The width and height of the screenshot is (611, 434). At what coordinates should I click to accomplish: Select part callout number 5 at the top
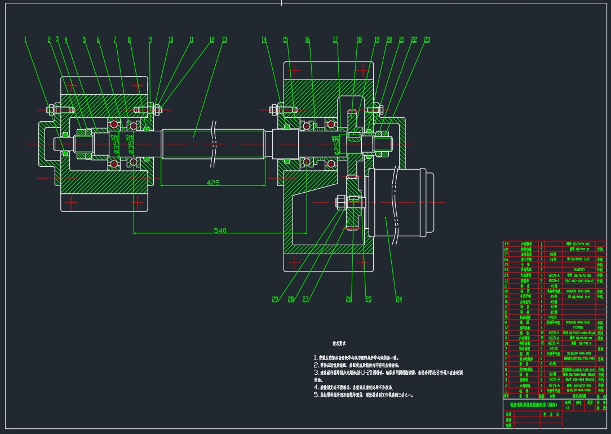coord(84,40)
